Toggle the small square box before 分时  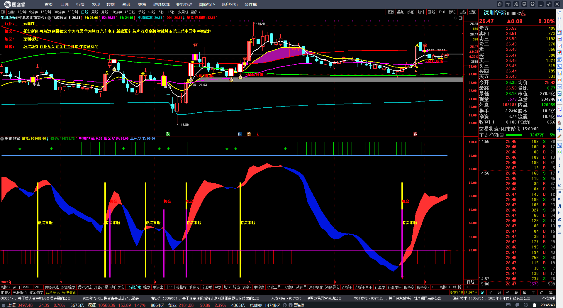click(3, 12)
